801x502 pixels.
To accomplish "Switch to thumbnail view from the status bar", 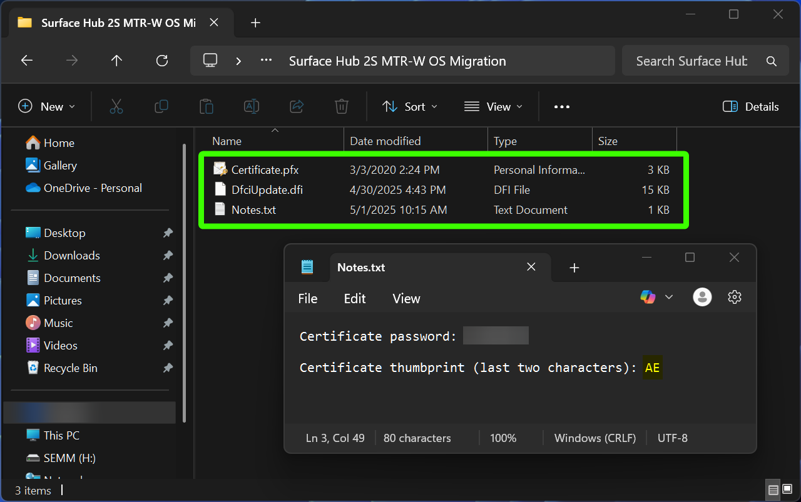I will [x=786, y=489].
